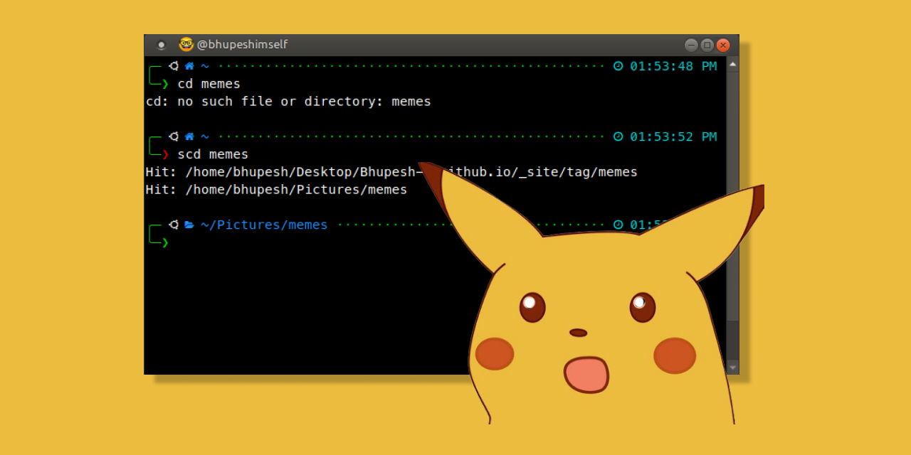911x455 pixels.
Task: Maximize the terminal window
Action: pyautogui.click(x=707, y=45)
